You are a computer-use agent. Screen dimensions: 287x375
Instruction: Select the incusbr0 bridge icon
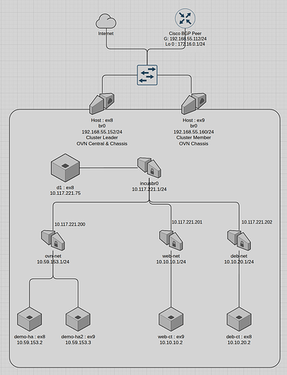point(149,167)
